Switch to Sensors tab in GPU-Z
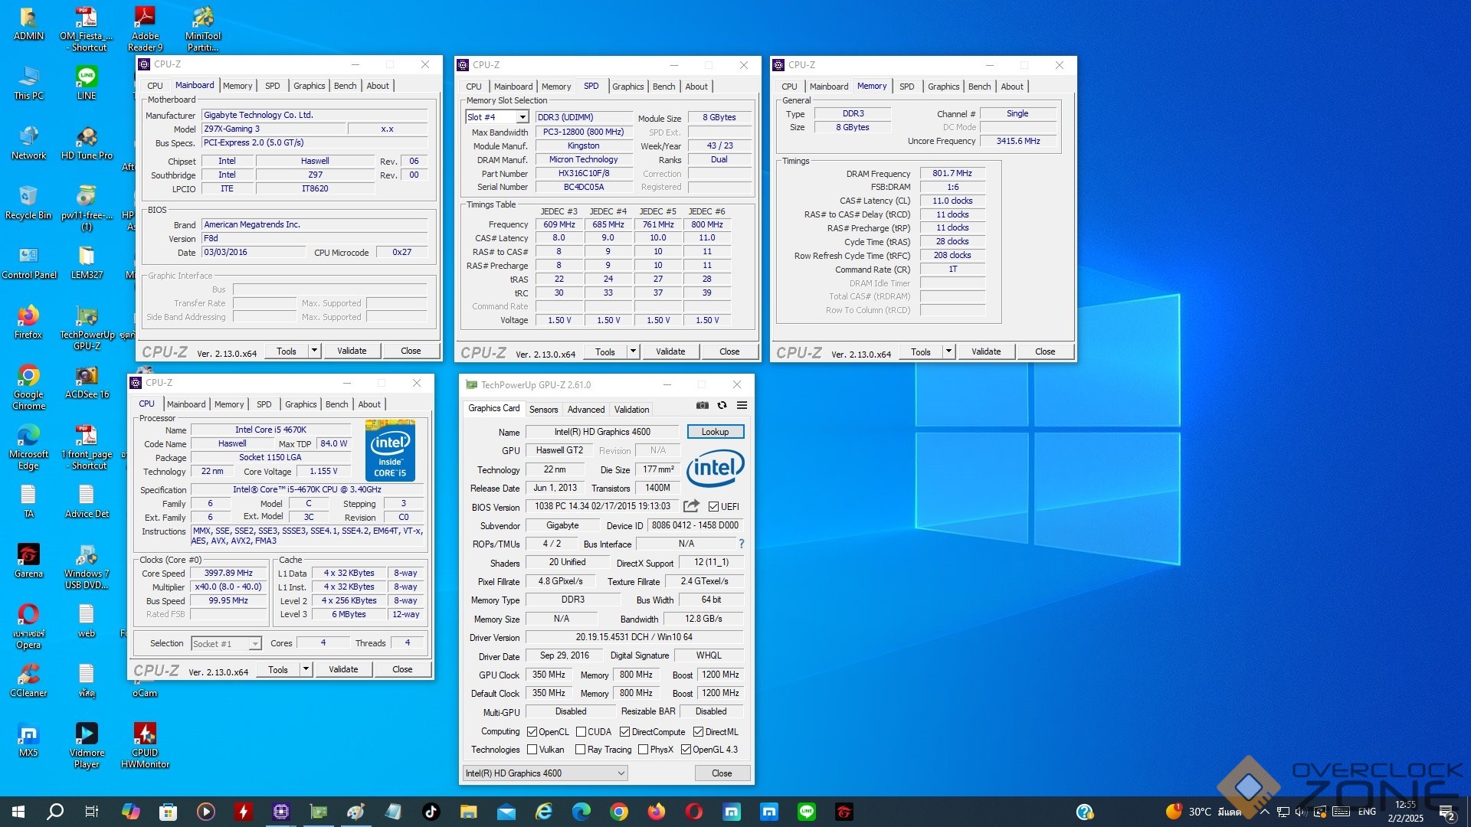1471x827 pixels. pyautogui.click(x=543, y=410)
